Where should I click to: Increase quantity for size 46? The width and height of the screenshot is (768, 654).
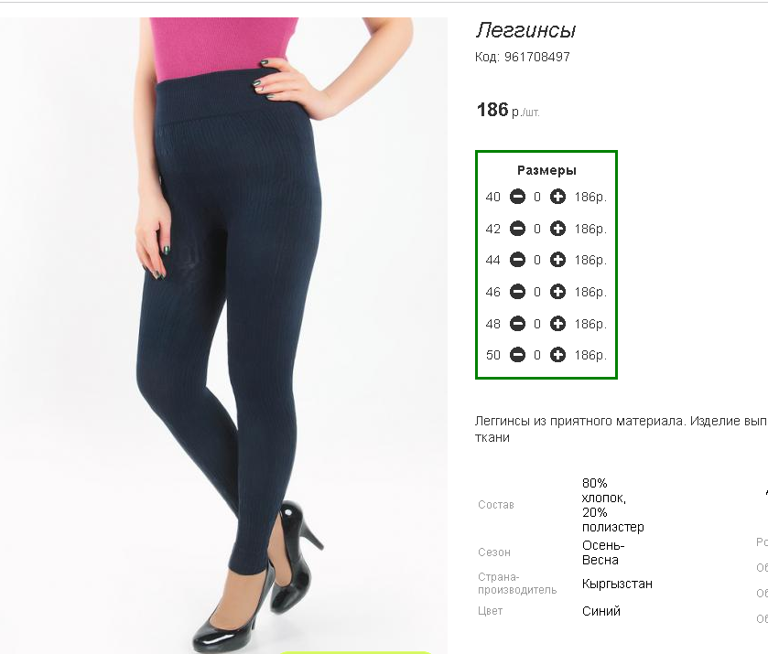click(x=557, y=292)
